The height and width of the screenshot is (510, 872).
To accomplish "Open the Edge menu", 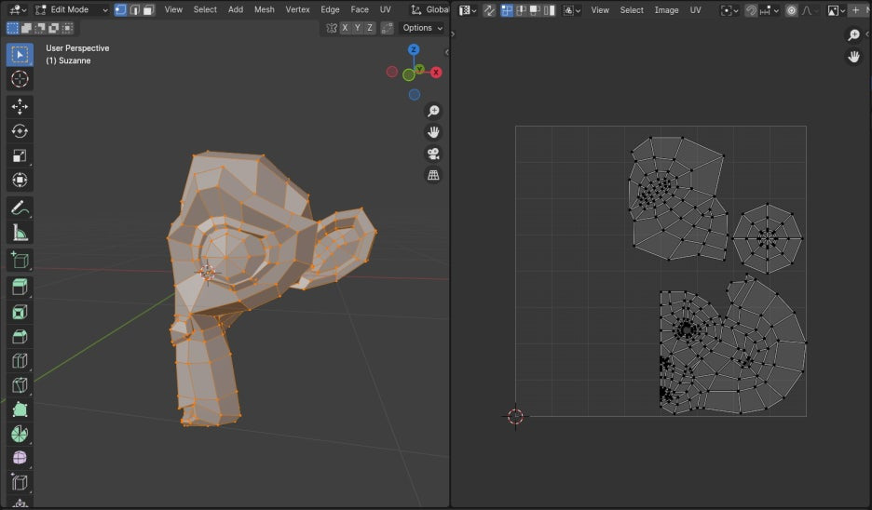I will [x=330, y=10].
